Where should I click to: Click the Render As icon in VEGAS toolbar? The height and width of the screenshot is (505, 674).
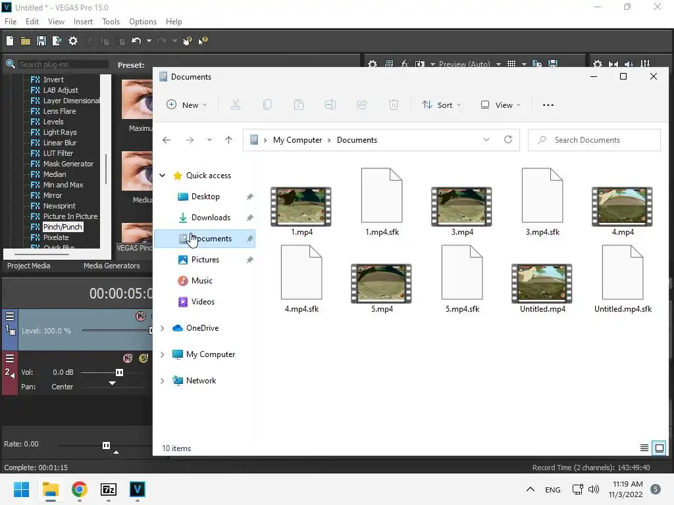(x=57, y=41)
